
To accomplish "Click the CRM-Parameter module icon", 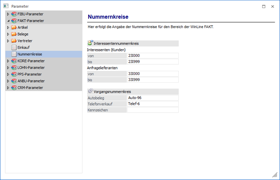I will (14, 87).
